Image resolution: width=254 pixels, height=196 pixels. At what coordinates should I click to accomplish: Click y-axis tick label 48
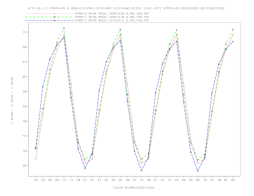tap(25, 121)
